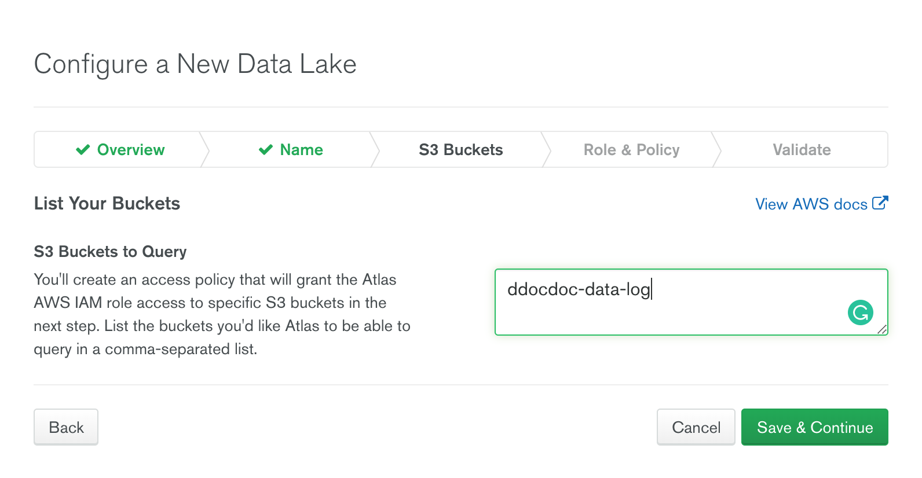Click the green checkmark beside Name
Image resolution: width=922 pixels, height=478 pixels.
coord(265,150)
